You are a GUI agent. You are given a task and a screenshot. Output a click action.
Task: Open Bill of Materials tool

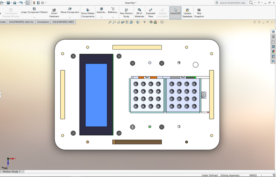click(x=140, y=13)
